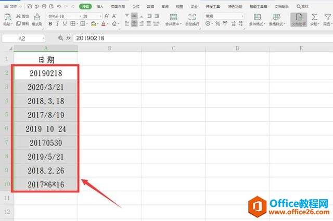Click the Copy (复制) icon
The height and width of the screenshot is (221, 333).
(x=19, y=23)
